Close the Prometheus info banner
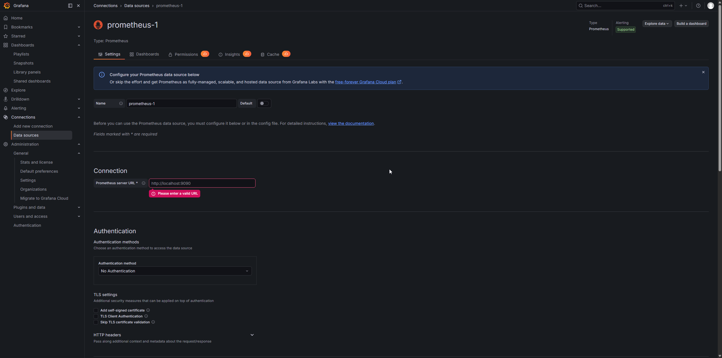Image resolution: width=722 pixels, height=358 pixels. [703, 72]
